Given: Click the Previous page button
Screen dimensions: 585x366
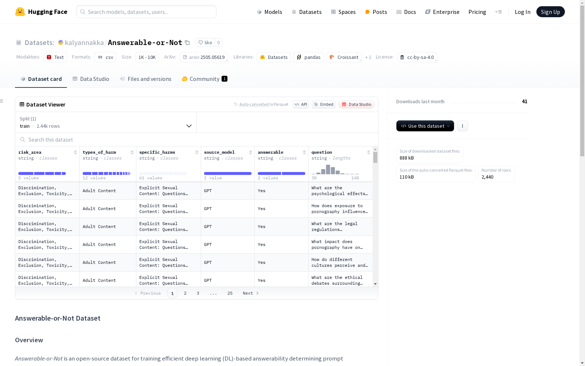Looking at the screenshot, I should pyautogui.click(x=148, y=293).
